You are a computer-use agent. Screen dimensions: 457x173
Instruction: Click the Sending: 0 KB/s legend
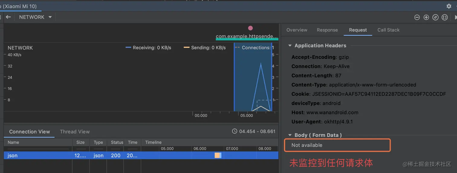[x=204, y=48]
